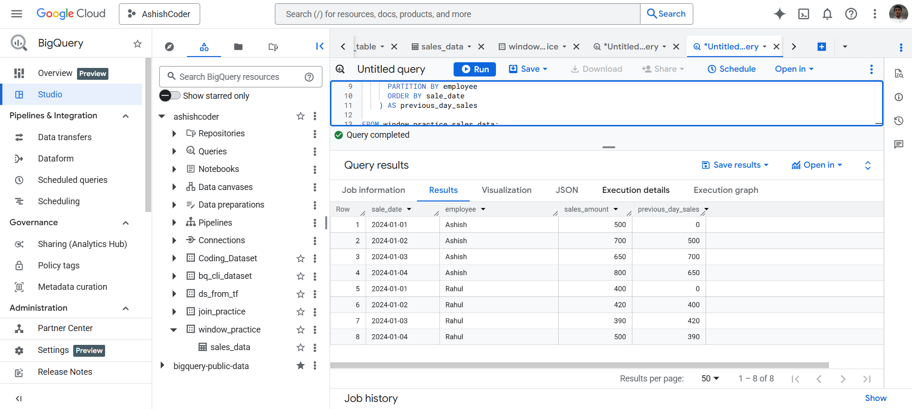The image size is (912, 409).
Task: Open the three-dot menu beside the query tabs
Action: click(x=901, y=47)
